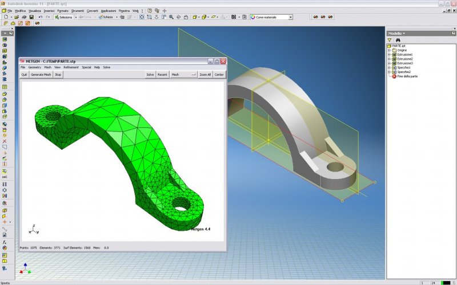Screen dimensions: 457x285
Task: Click the Open file folder icon
Action: pos(17,17)
